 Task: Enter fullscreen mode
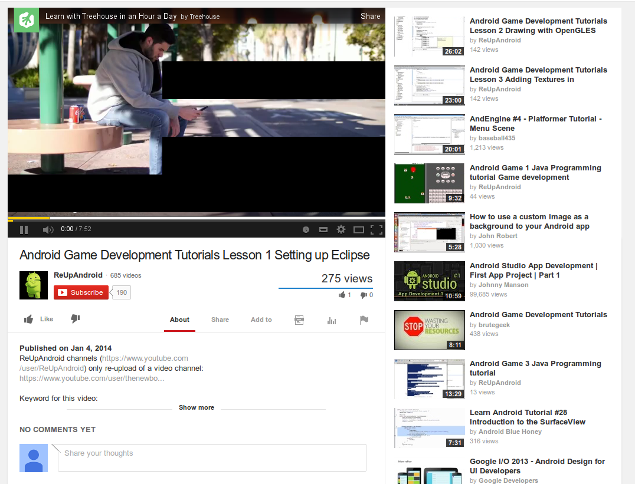coord(376,229)
